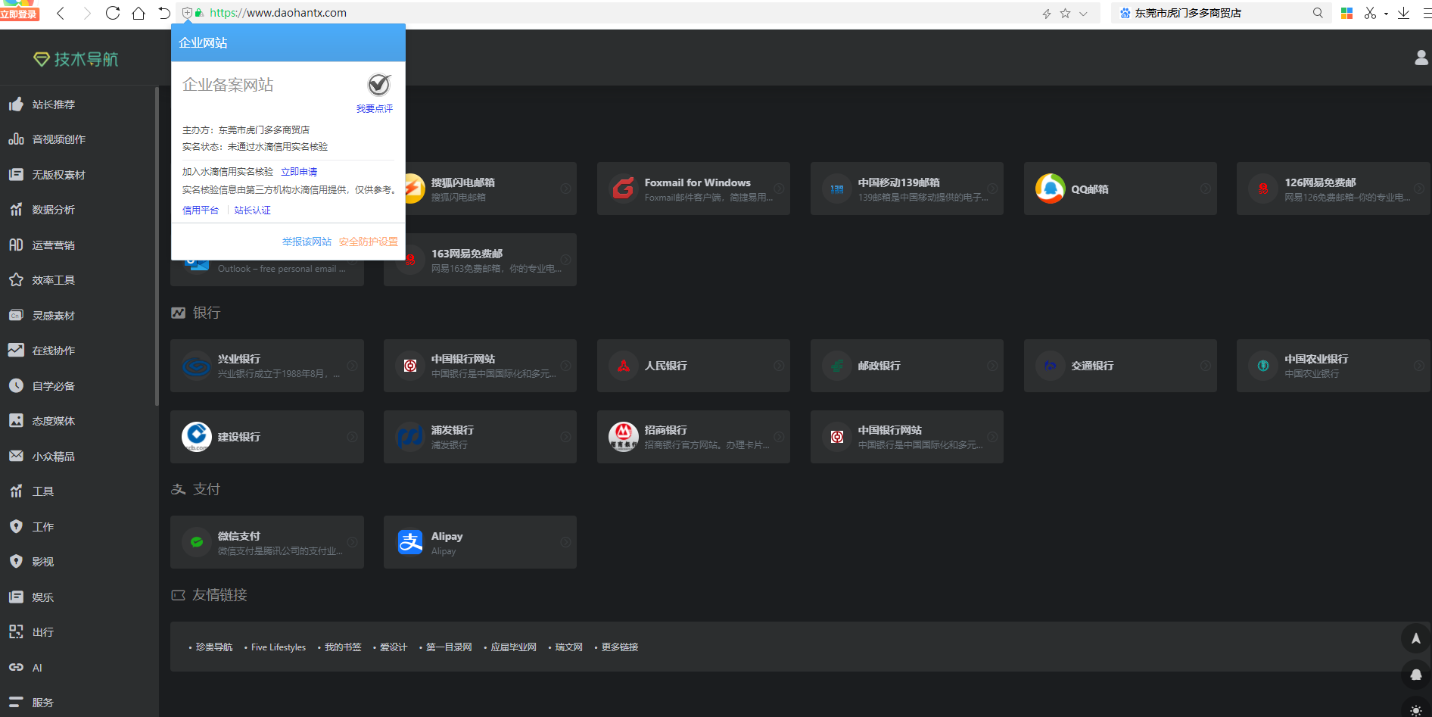Click the 立即申请 link in popup
This screenshot has width=1432, height=717.
(x=299, y=172)
